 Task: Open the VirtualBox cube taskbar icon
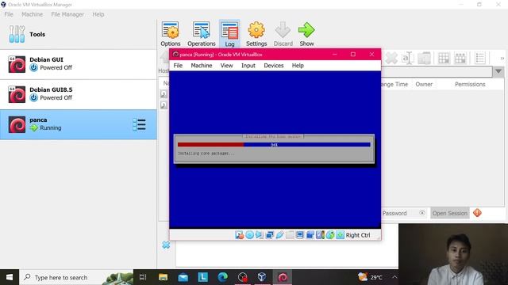(x=262, y=277)
